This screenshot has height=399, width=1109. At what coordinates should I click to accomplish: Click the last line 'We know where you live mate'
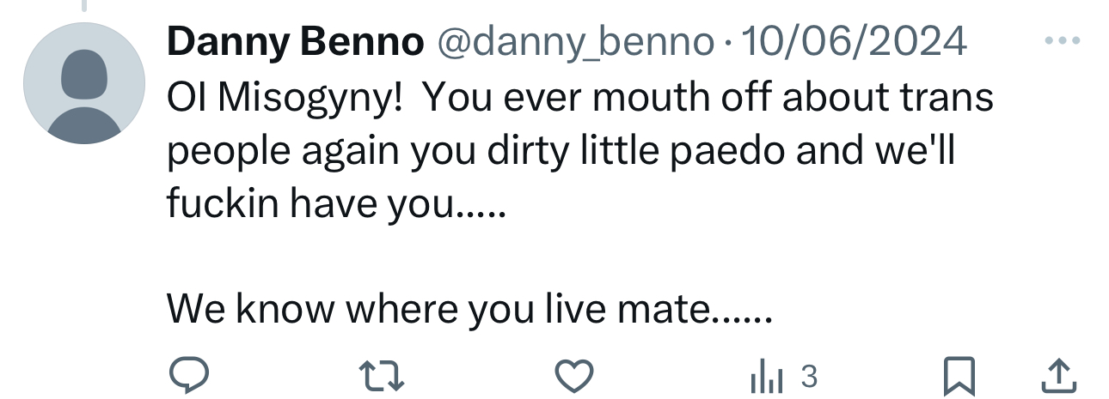pyautogui.click(x=470, y=307)
